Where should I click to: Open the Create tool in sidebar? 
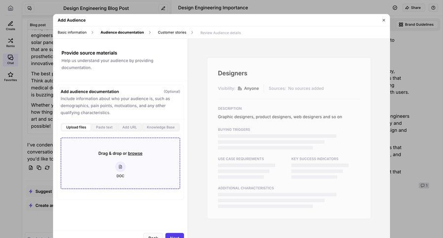pos(10,26)
